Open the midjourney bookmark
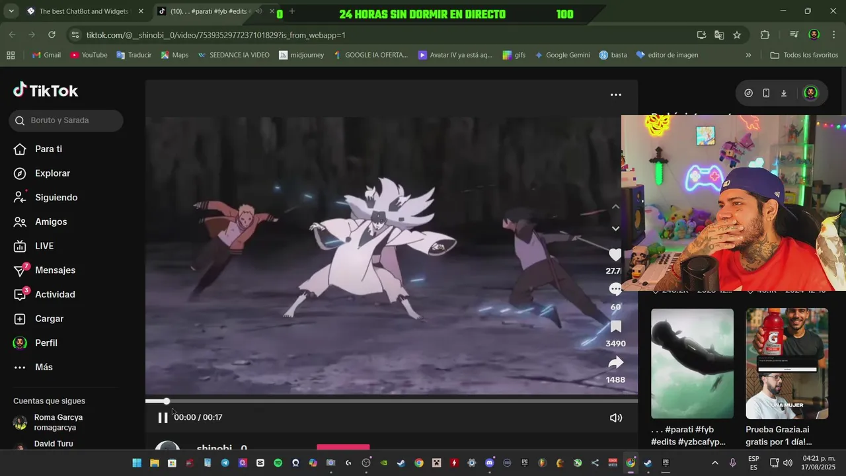This screenshot has height=476, width=846. (301, 55)
